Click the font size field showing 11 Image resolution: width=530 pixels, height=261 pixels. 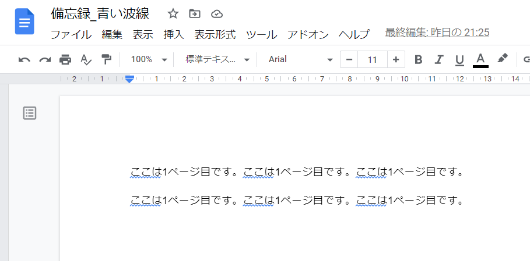click(372, 60)
